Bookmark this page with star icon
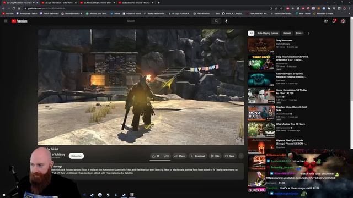Screen dimensions: 353x198 [x=281, y=8]
